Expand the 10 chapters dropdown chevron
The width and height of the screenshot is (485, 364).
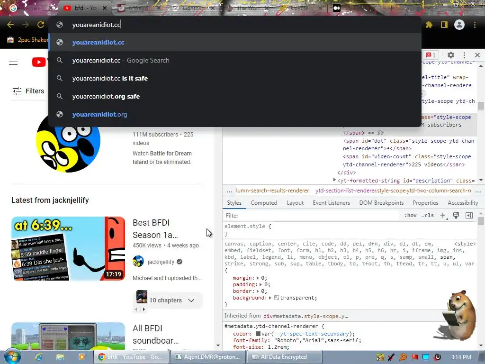tap(191, 300)
